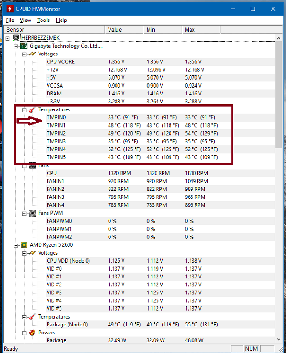
Task: Click the Gigabyte Voltages lightning icon
Action: pyautogui.click(x=33, y=54)
